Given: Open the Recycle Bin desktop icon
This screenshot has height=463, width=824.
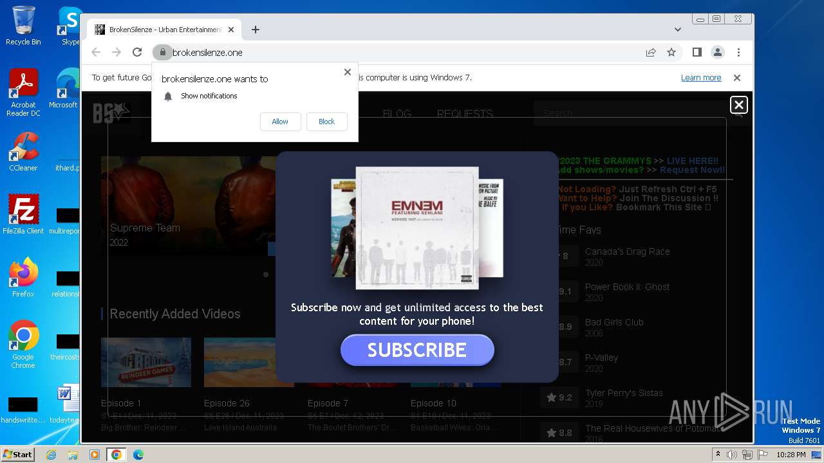Looking at the screenshot, I should pos(23,26).
